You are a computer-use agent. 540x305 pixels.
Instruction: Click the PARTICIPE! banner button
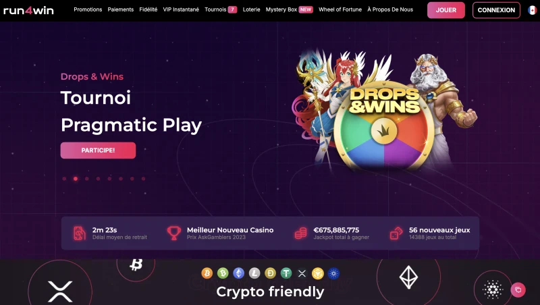click(x=98, y=150)
